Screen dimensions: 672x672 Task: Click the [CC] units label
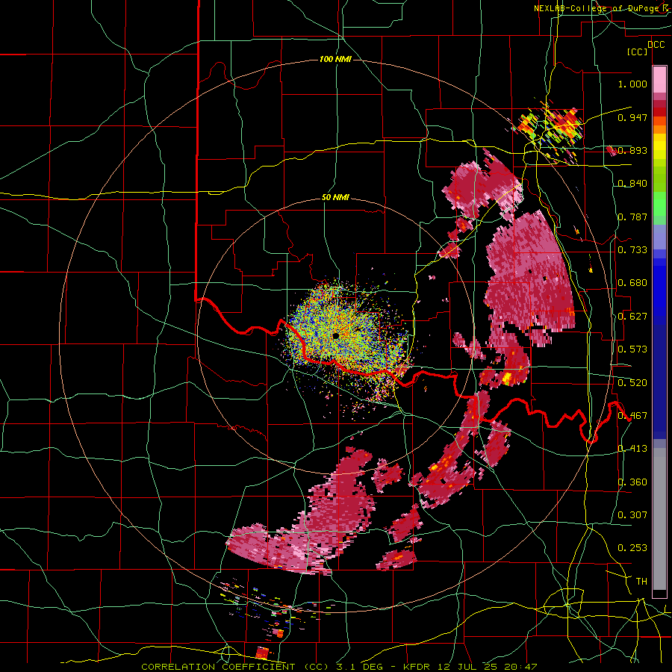tap(638, 52)
